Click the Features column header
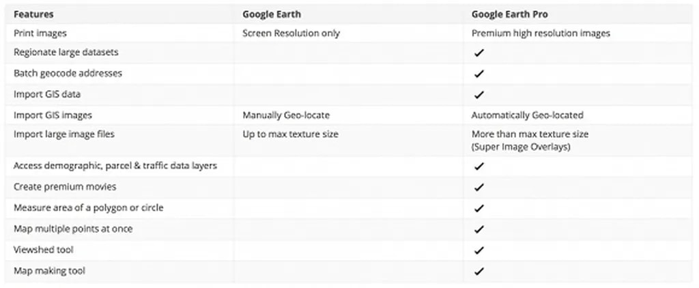699x288 pixels. coord(33,14)
